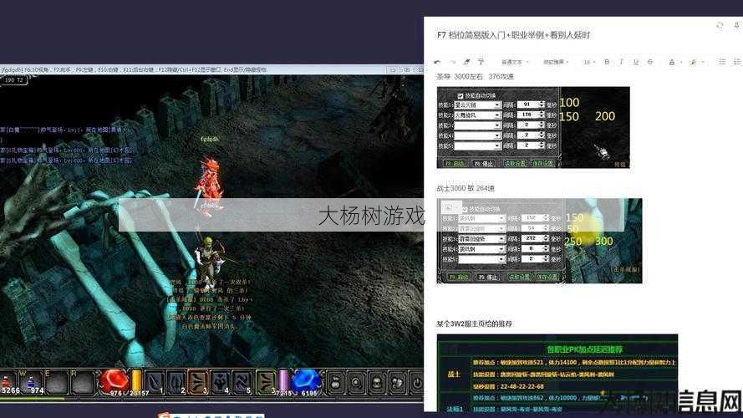Screen dimensions: 743x418
Task: Activate the orange-framed skill slot 3
Action: tap(198, 382)
